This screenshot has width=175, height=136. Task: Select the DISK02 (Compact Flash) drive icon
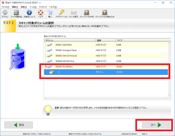coord(50,50)
